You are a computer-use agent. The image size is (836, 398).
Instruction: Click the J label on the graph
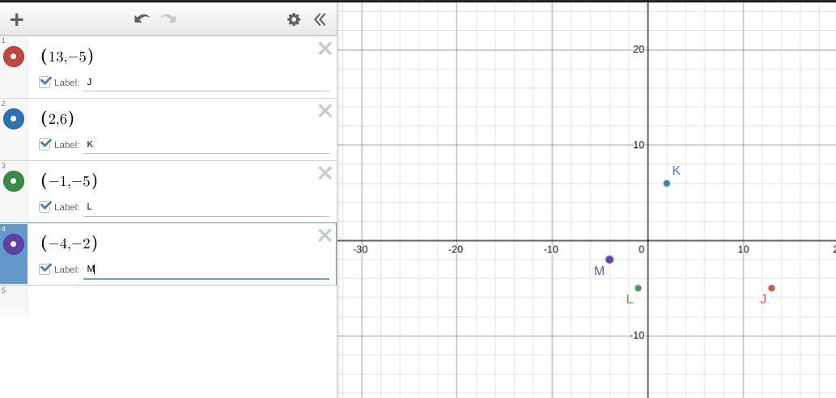coord(763,298)
